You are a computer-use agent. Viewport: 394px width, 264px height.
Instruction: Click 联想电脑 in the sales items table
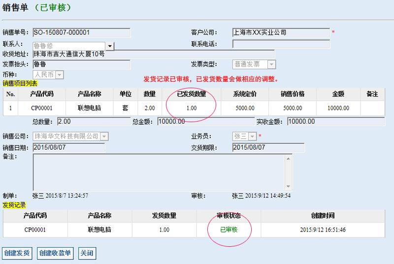click(89, 108)
